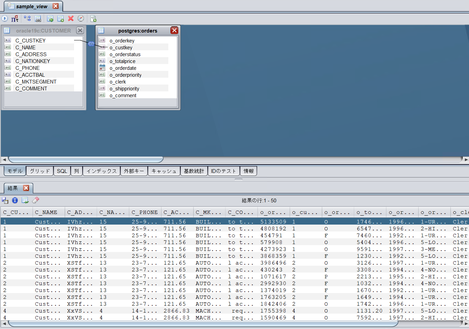Image resolution: width=469 pixels, height=329 pixels.
Task: Click the type icon beside o_orderkey
Action: [x=102, y=40]
